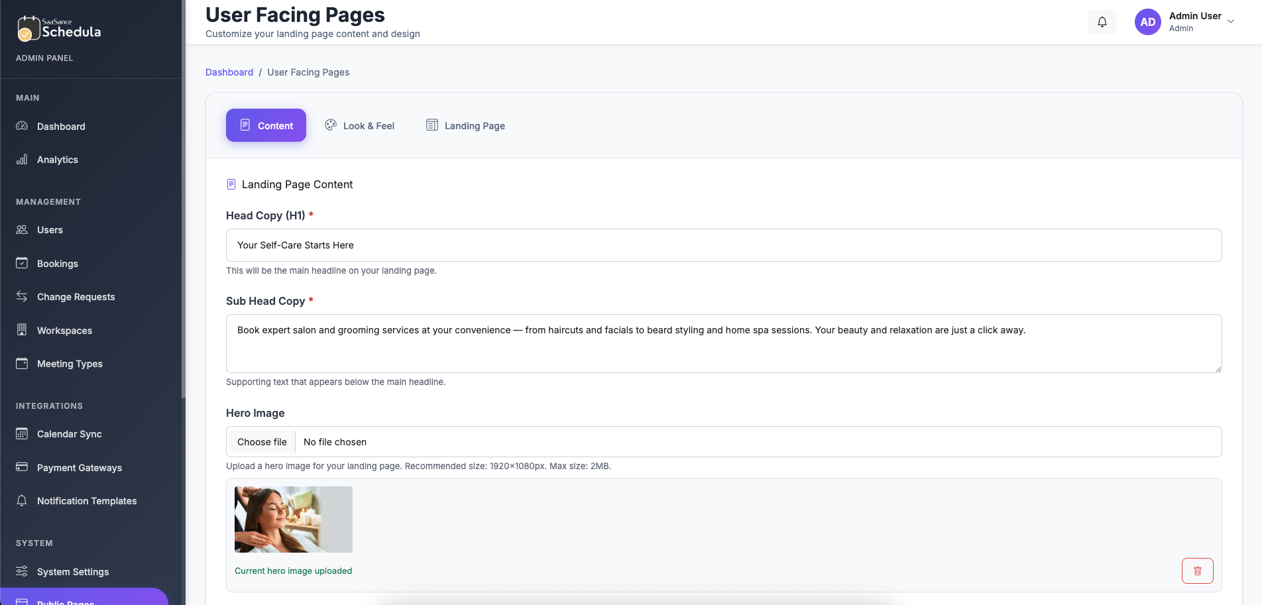Open Notification Templates

tap(87, 501)
